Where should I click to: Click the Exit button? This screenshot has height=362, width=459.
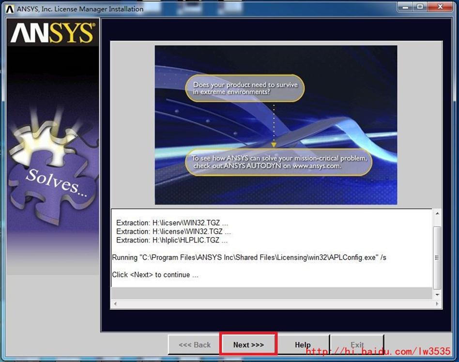coord(357,345)
